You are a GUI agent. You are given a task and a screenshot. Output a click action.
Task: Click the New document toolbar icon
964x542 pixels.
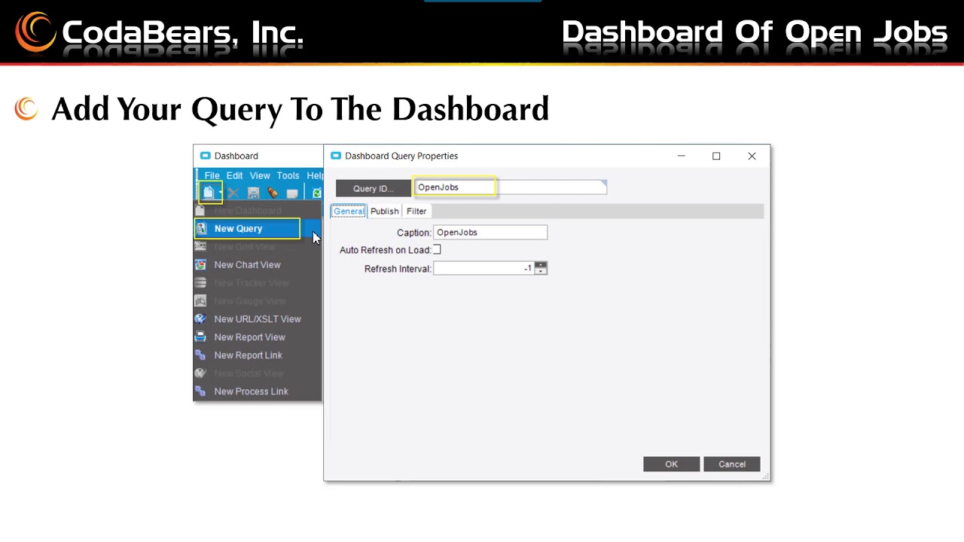[209, 193]
